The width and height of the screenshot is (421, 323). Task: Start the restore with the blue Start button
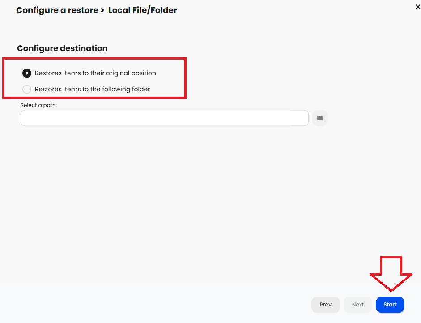(x=390, y=305)
